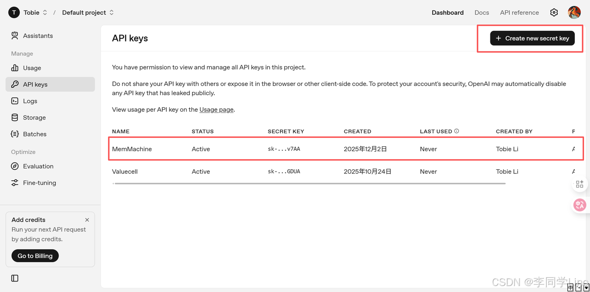590x292 pixels.
Task: Dismiss the Add credits card
Action: pos(87,220)
